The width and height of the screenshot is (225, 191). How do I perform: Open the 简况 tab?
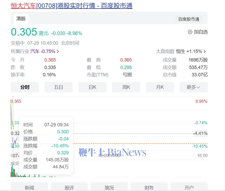[109, 187]
